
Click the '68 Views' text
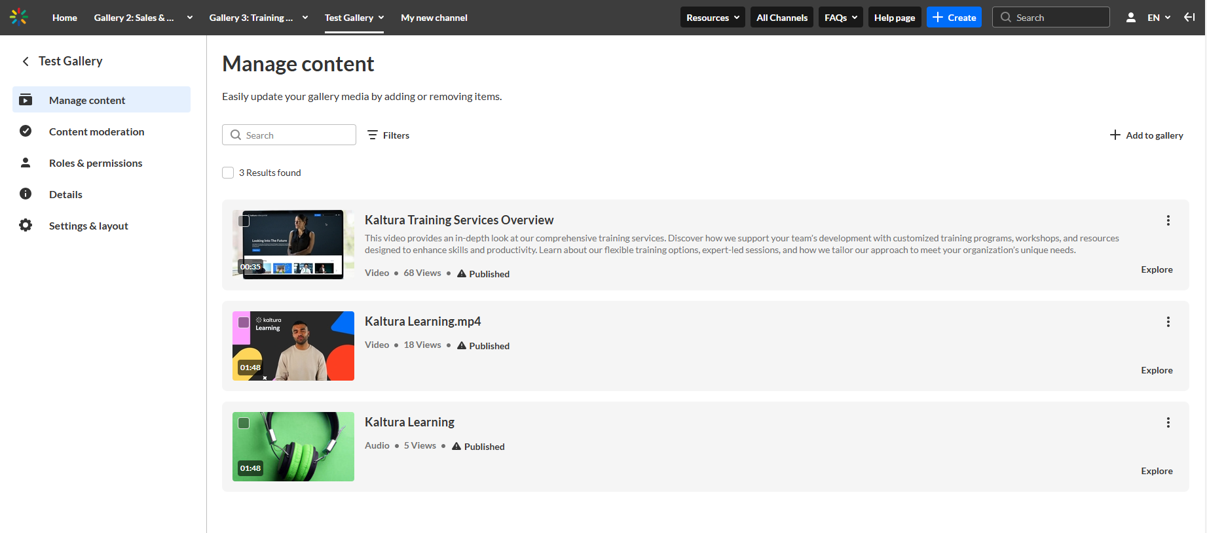pyautogui.click(x=422, y=273)
